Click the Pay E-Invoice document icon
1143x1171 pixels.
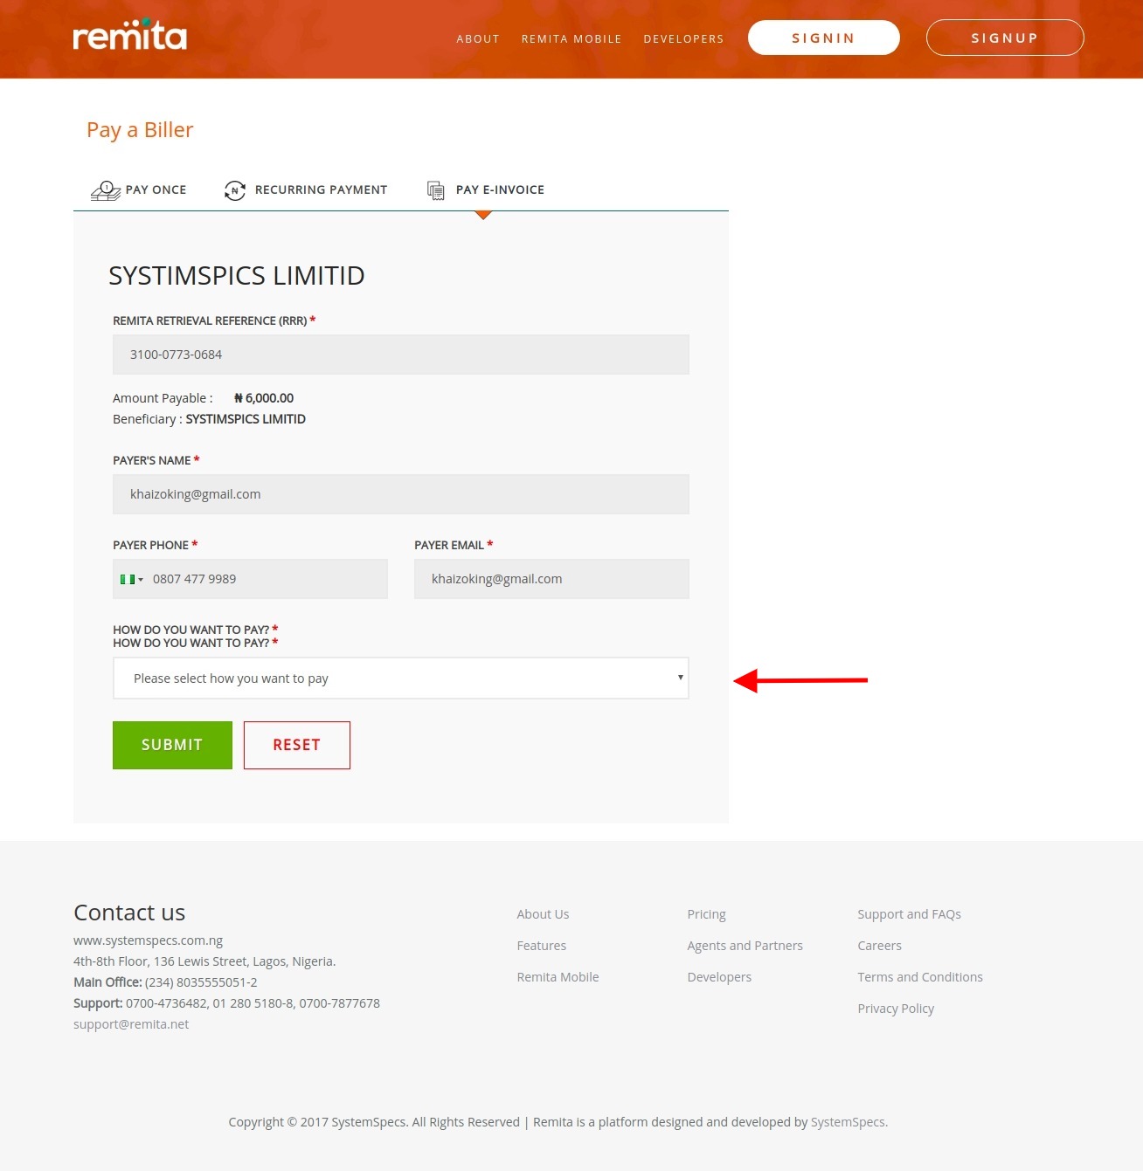tap(435, 189)
